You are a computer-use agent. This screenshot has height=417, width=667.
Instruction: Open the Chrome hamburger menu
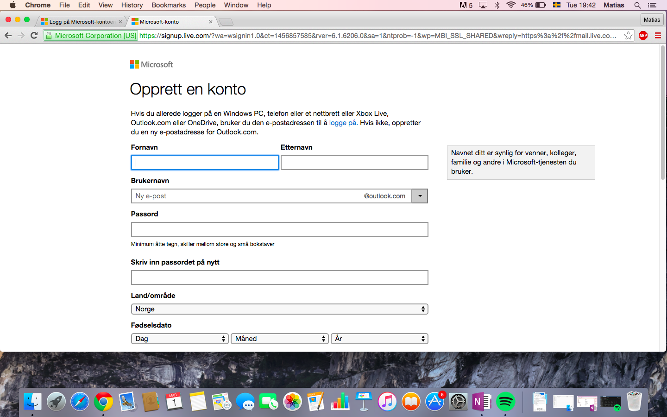tap(658, 36)
